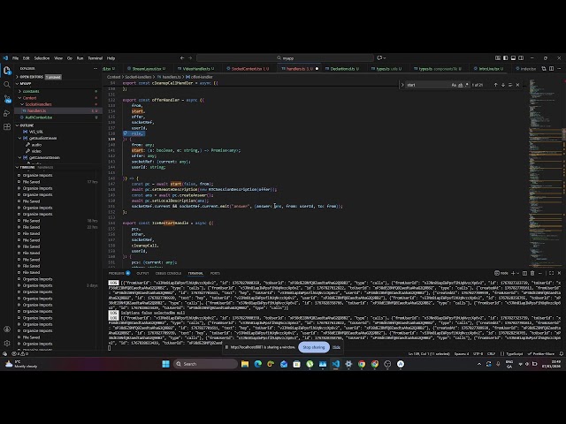Go to previous find match
Viewport: 566px width, 424px height.
click(x=495, y=85)
